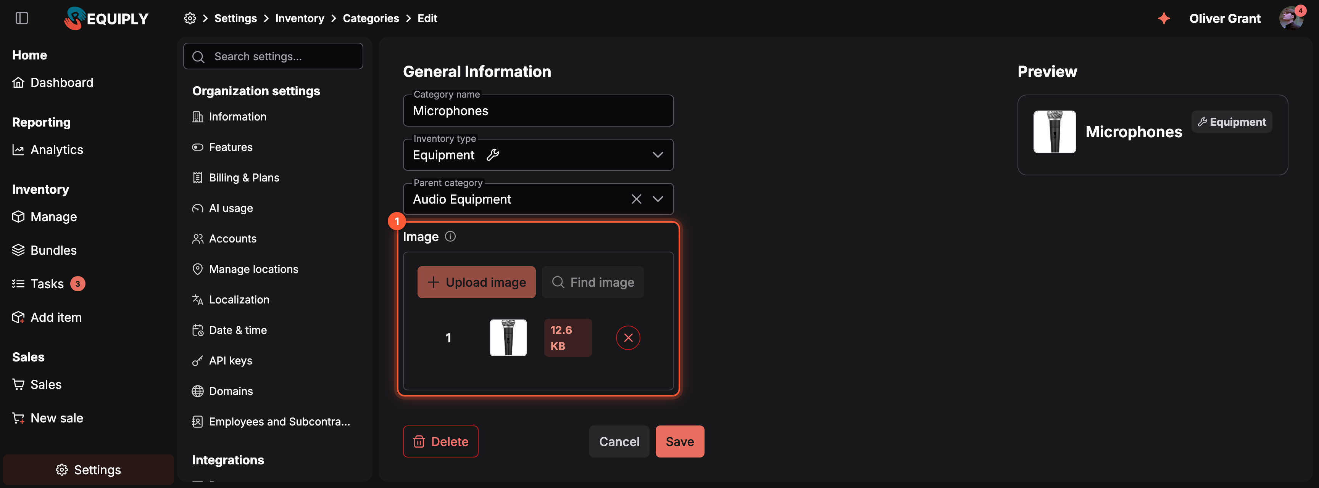Save the category changes
This screenshot has width=1319, height=488.
(x=679, y=441)
